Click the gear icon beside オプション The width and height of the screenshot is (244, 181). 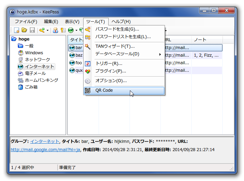(88, 81)
